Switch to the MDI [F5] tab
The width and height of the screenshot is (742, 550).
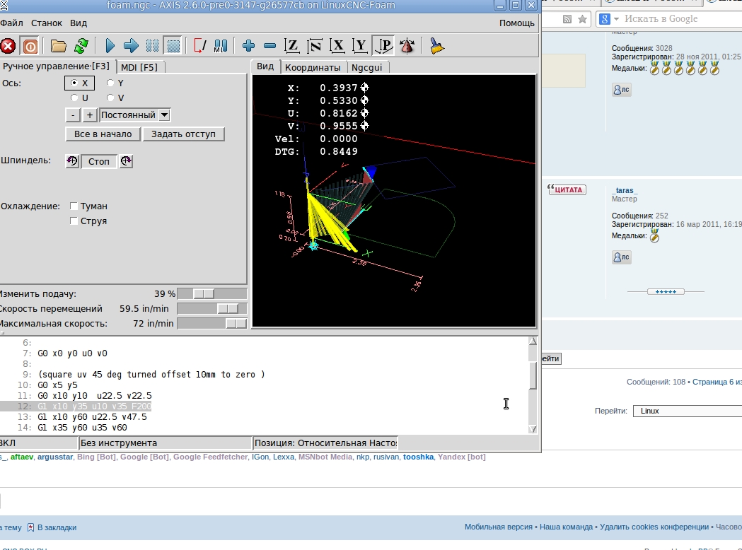139,67
